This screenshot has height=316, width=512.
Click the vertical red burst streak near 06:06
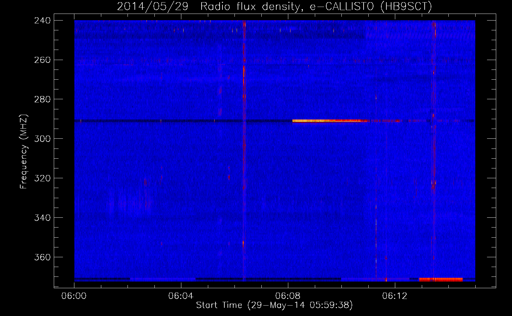244,150
